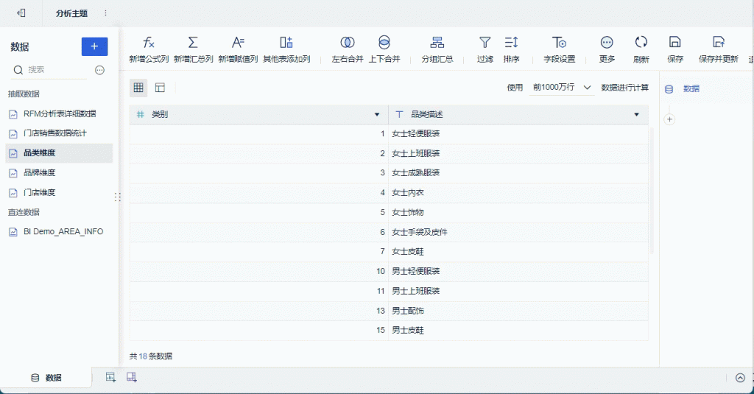754x394 pixels.
Task: Click the 刷新 refresh icon
Action: 641,49
